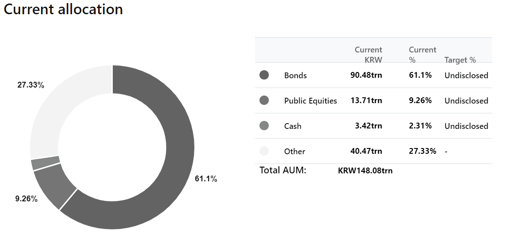
Task: Click the Bonds legend color dot
Action: (x=264, y=75)
